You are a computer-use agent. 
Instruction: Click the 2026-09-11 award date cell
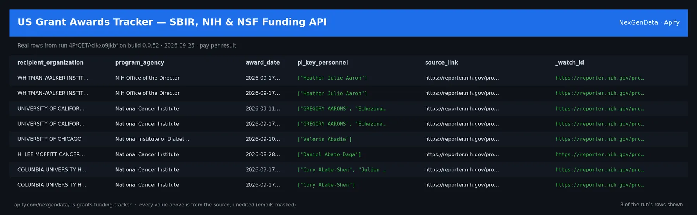pos(263,109)
